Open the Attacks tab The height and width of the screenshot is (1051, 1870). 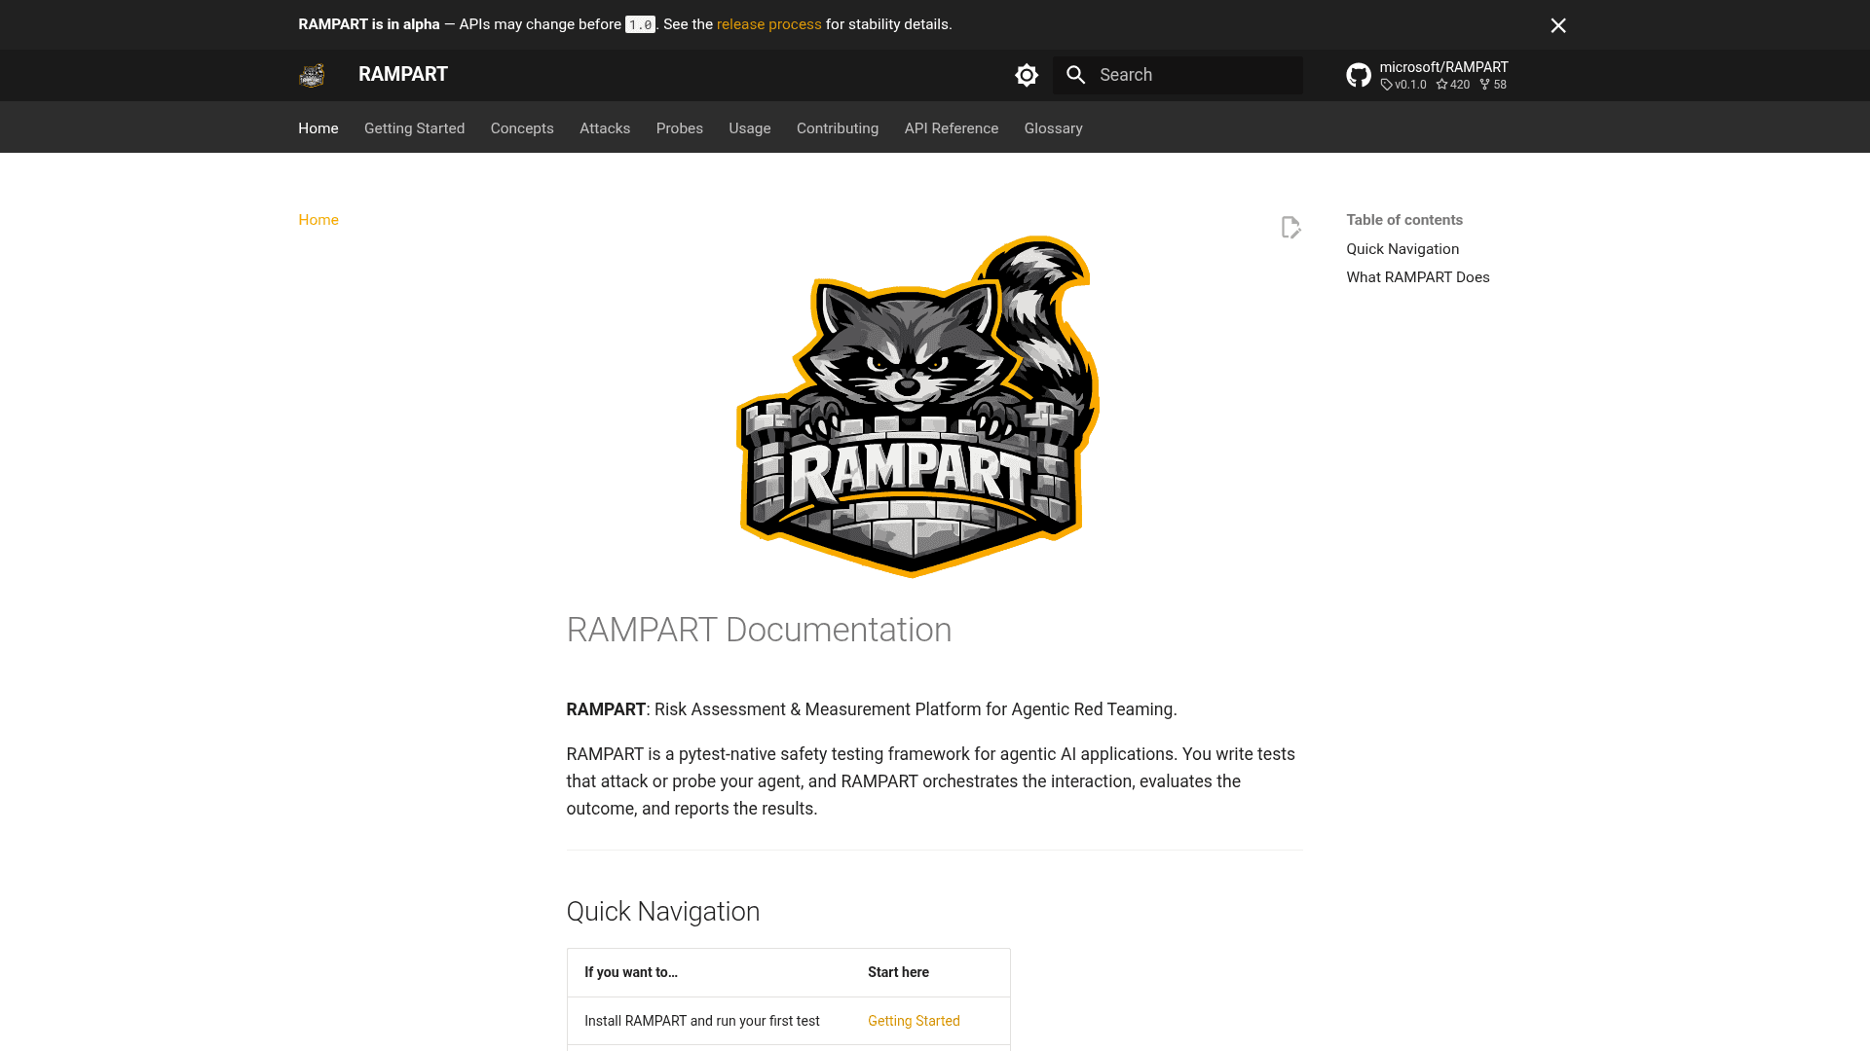coord(605,128)
